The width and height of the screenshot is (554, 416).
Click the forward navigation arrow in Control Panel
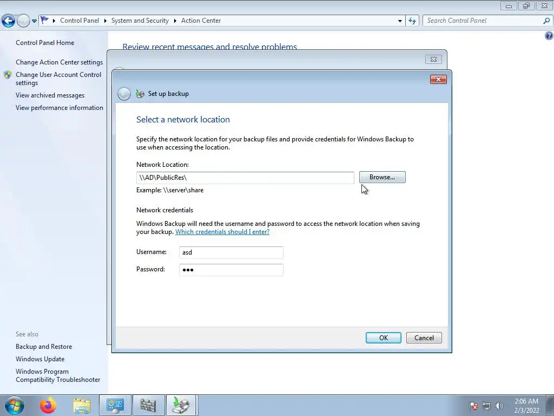23,21
